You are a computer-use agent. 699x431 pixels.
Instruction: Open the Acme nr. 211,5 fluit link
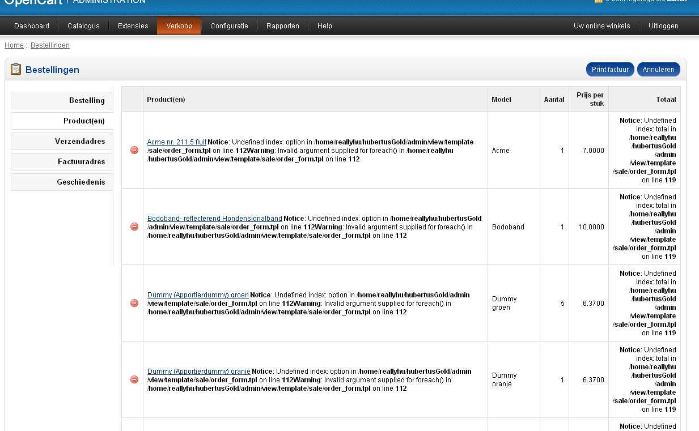177,142
